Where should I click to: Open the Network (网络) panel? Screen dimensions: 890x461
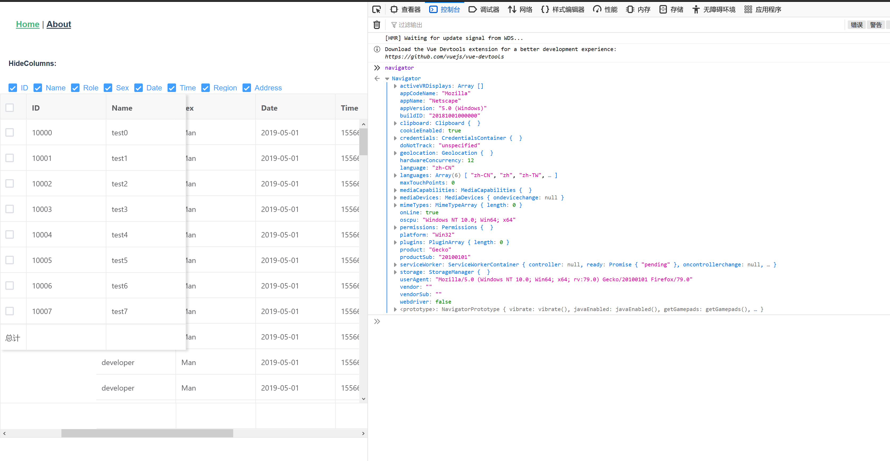520,9
